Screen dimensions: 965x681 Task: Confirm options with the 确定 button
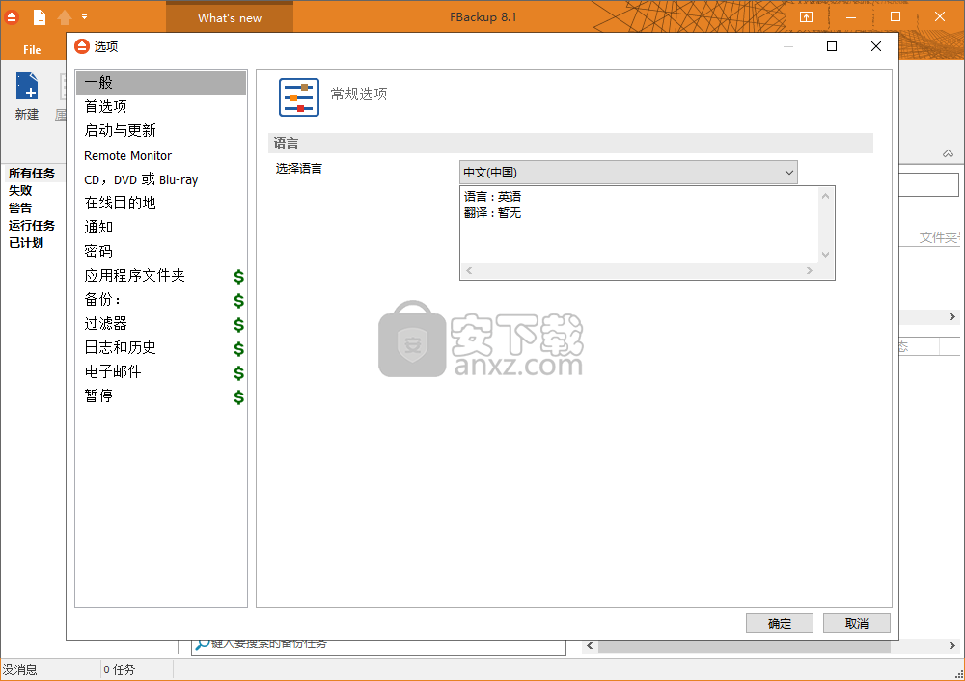780,623
